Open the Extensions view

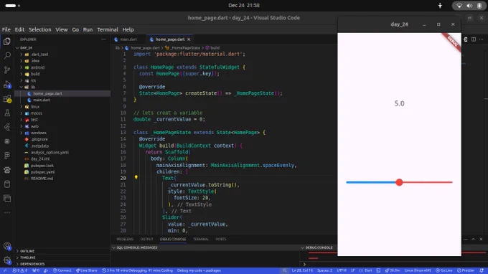point(7,99)
